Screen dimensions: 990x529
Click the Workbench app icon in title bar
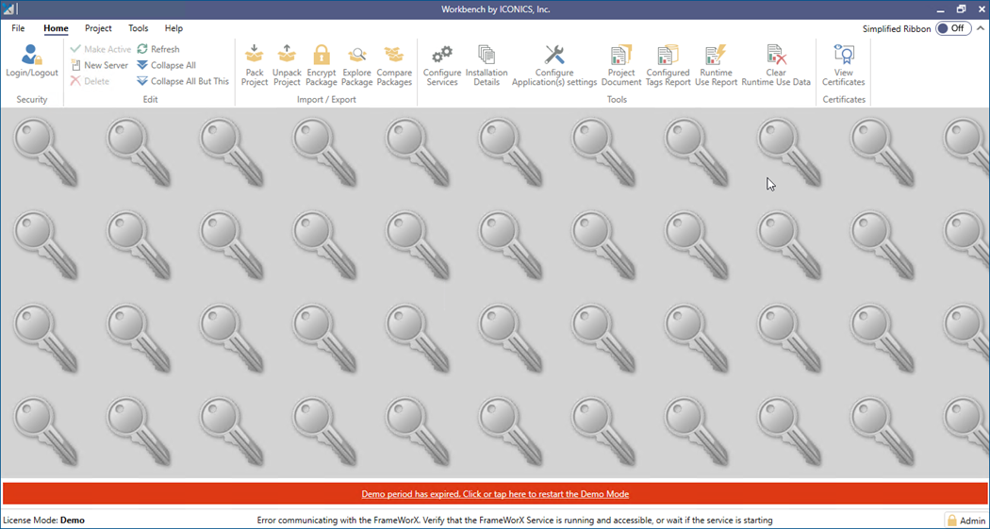point(10,9)
